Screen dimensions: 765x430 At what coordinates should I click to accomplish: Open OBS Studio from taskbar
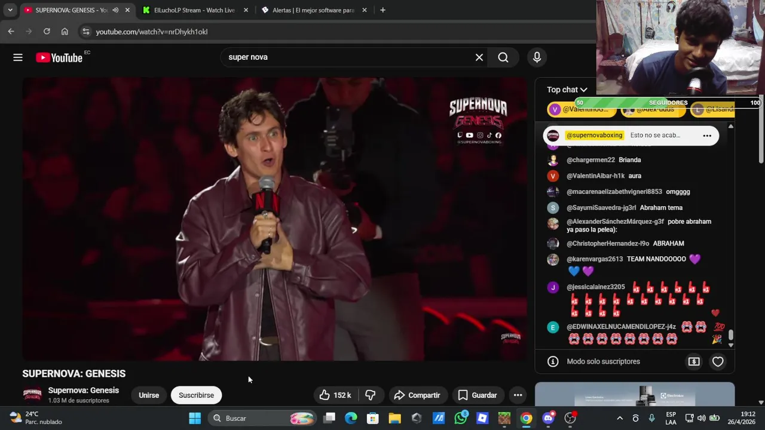pos(570,418)
